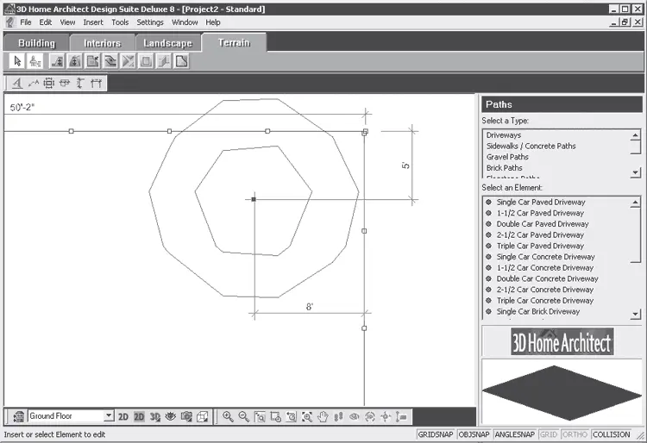
Task: Choose Double Car Paved Driveway element
Action: coord(542,224)
